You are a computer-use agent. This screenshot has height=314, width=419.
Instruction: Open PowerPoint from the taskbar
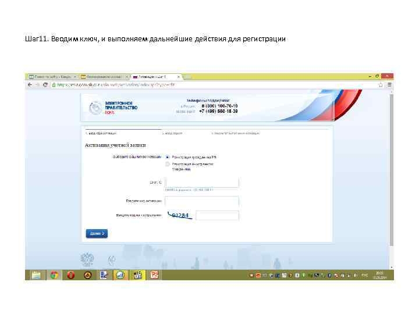click(x=154, y=275)
